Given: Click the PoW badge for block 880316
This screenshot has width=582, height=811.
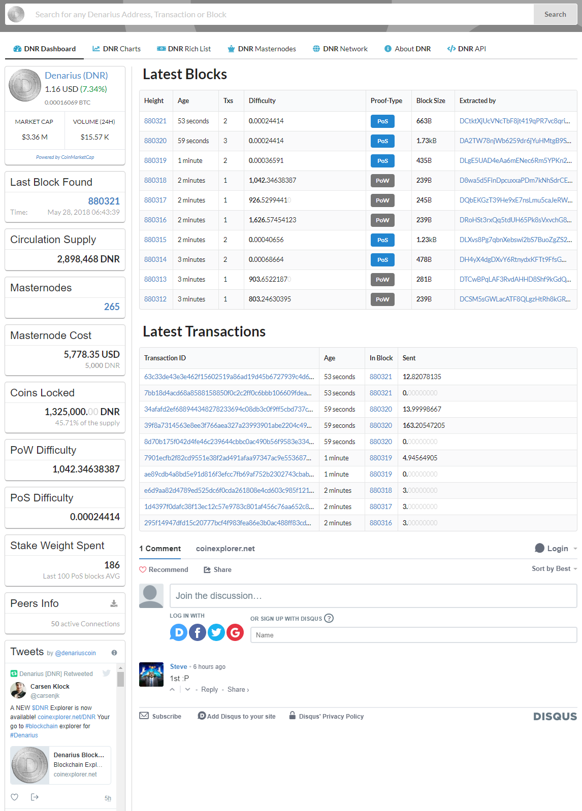Looking at the screenshot, I should 382,220.
